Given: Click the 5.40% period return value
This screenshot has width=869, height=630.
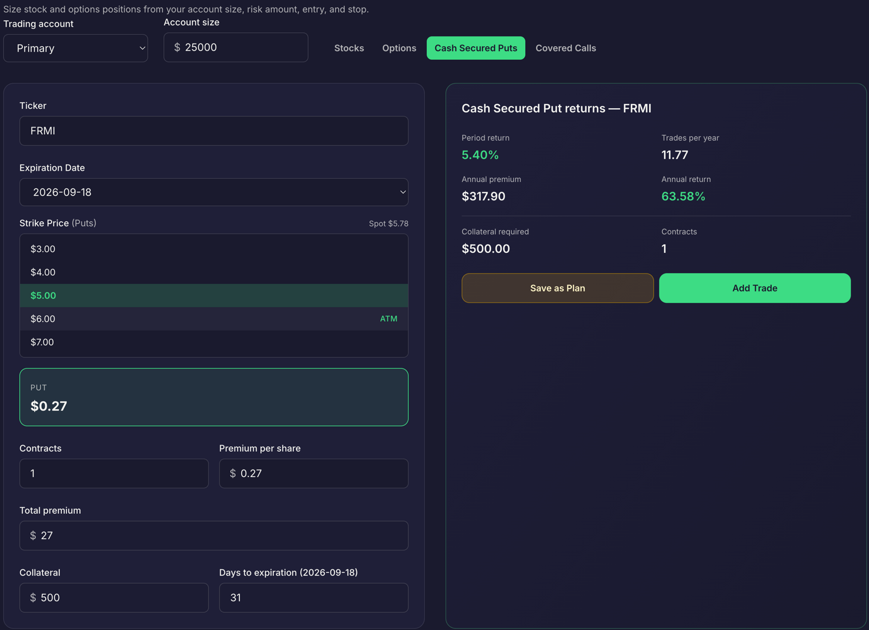Looking at the screenshot, I should tap(480, 155).
